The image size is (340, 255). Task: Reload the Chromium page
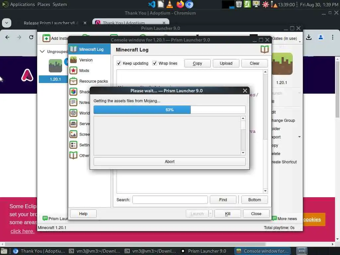pos(31,37)
